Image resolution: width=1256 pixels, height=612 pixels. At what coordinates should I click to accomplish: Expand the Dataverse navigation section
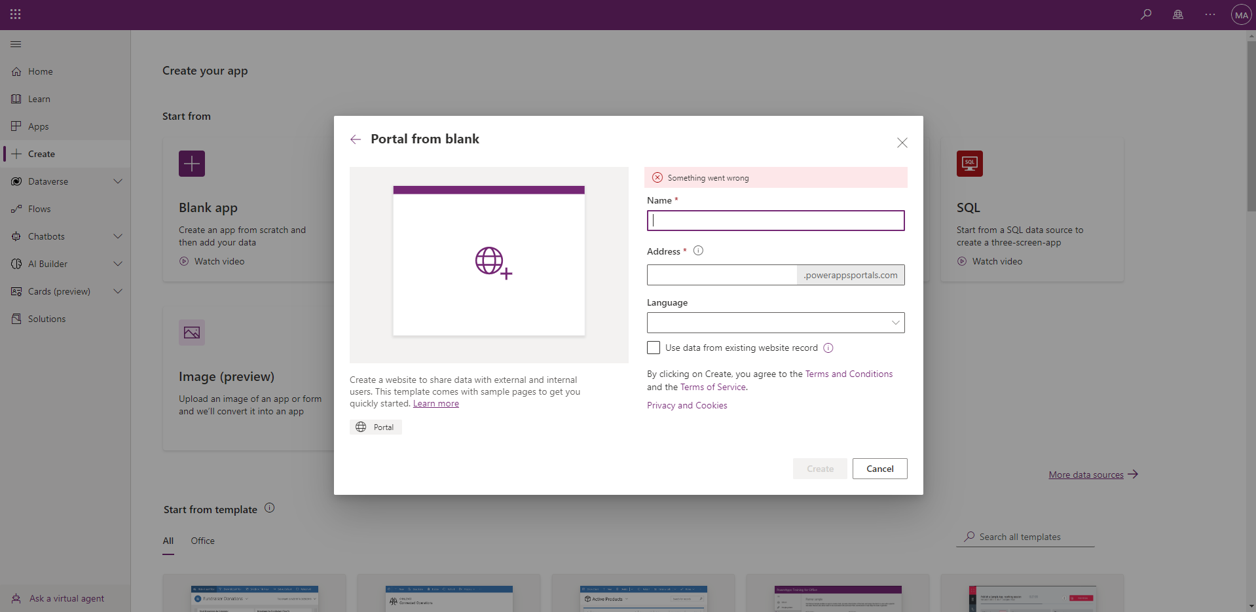(x=118, y=181)
